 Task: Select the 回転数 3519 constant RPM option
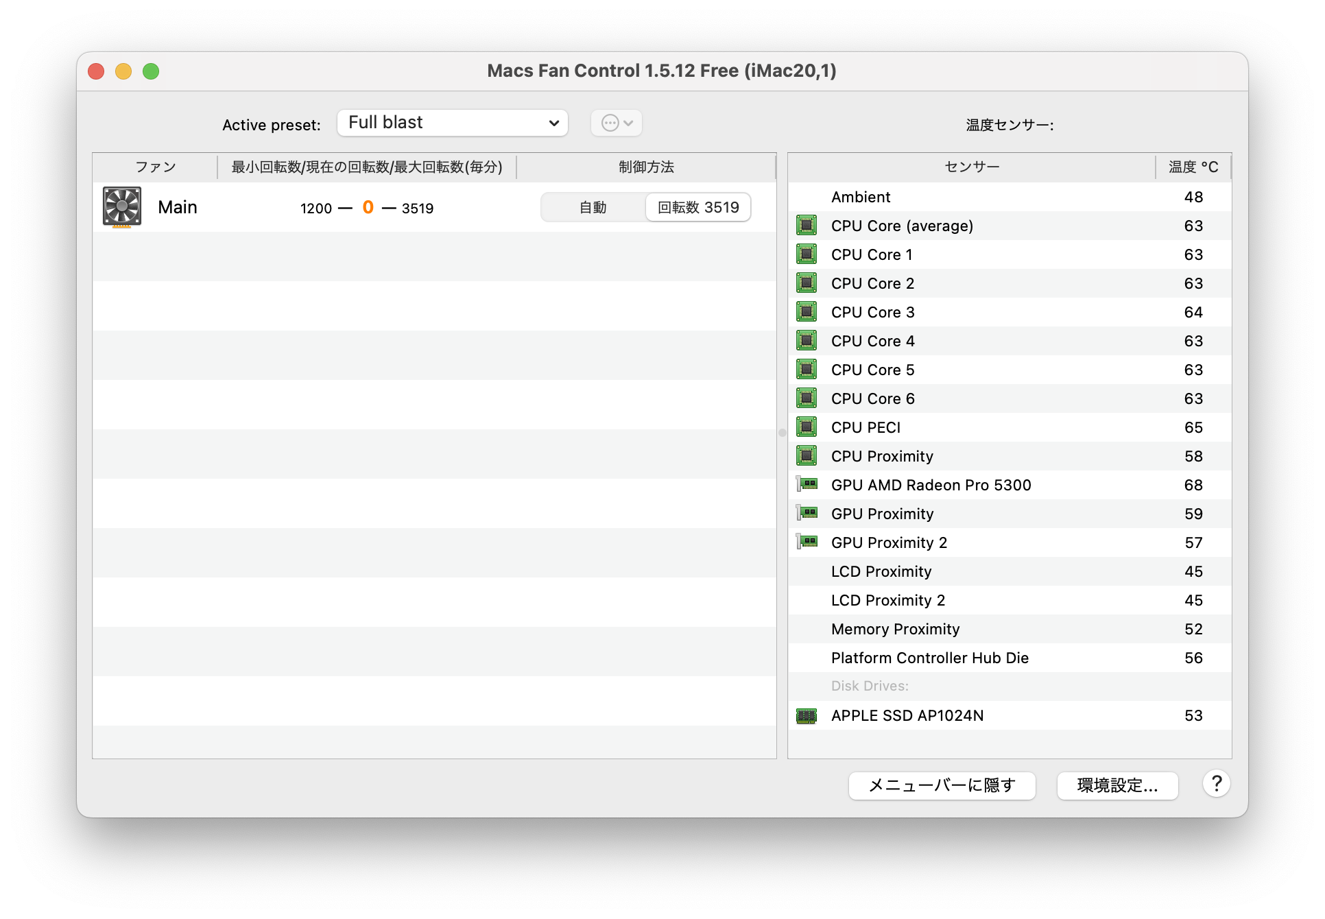click(x=698, y=207)
